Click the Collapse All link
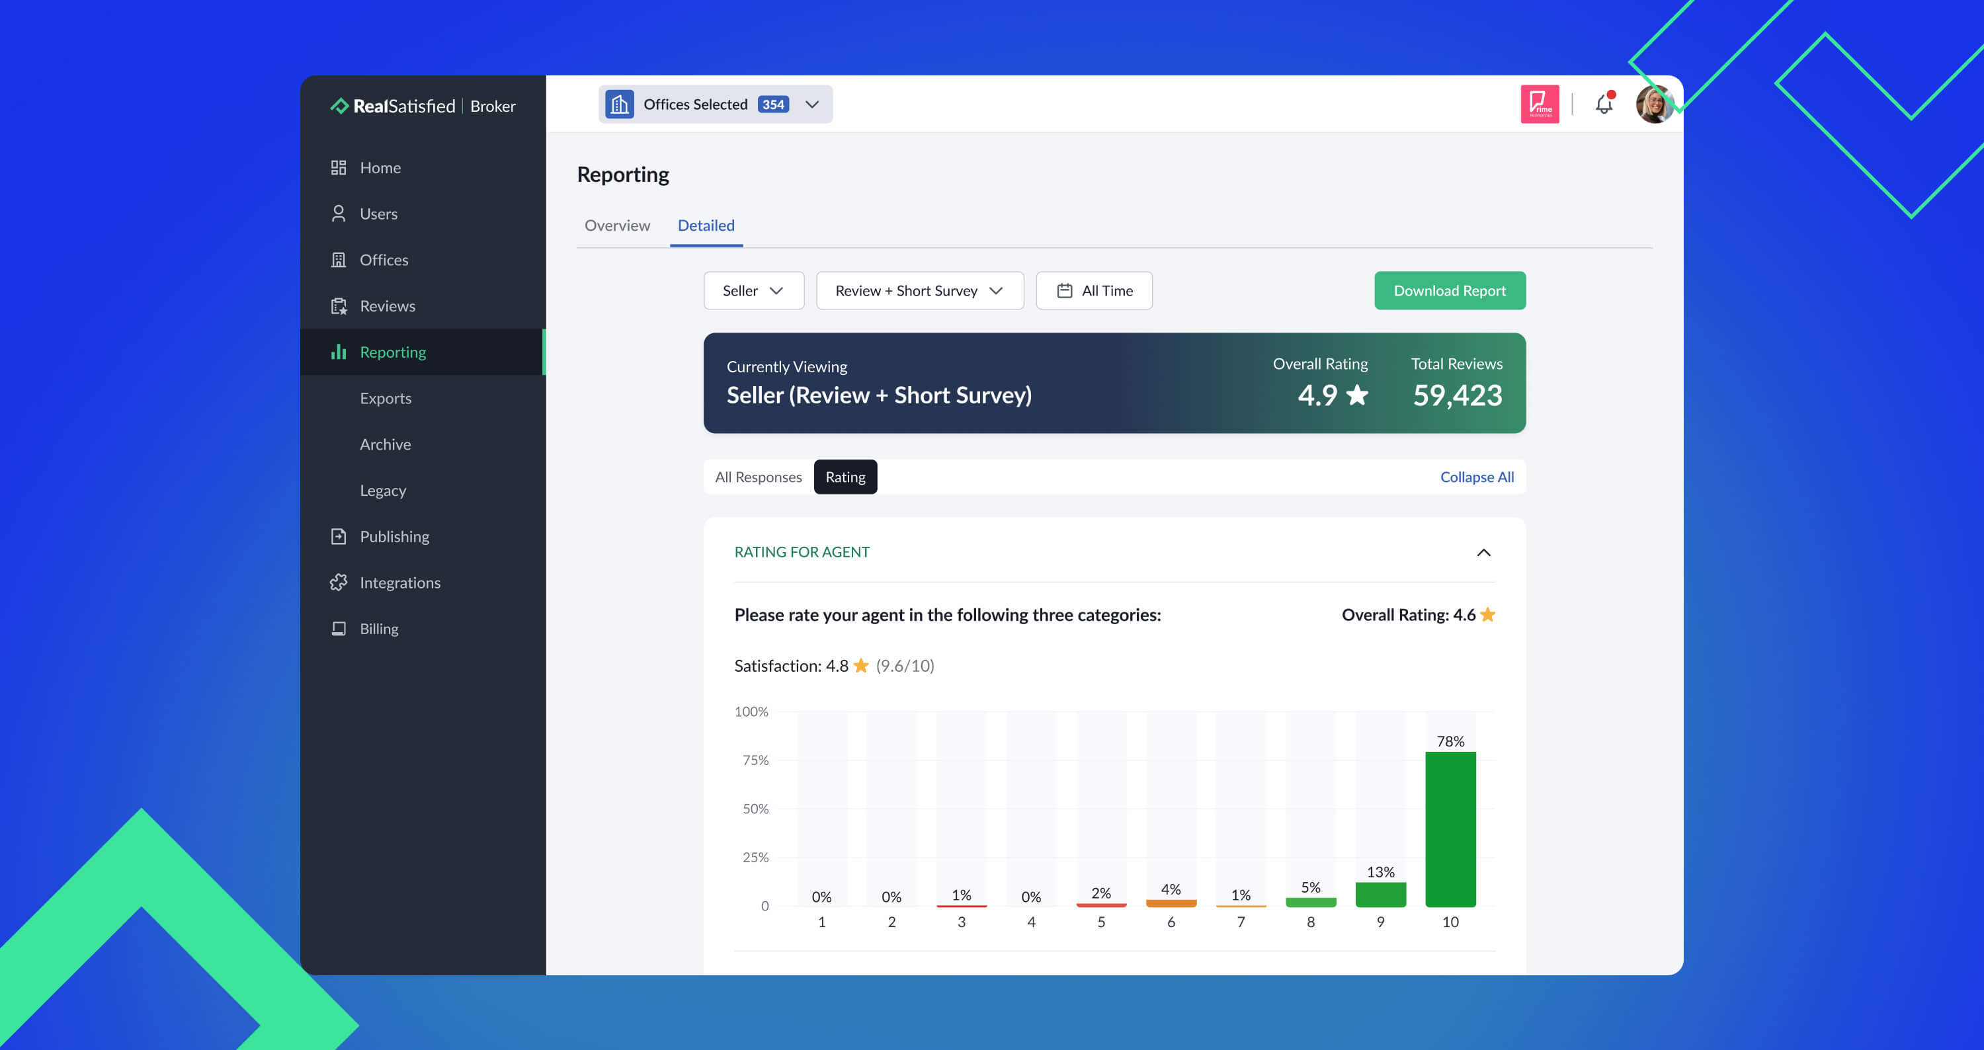Image resolution: width=1984 pixels, height=1050 pixels. tap(1477, 477)
